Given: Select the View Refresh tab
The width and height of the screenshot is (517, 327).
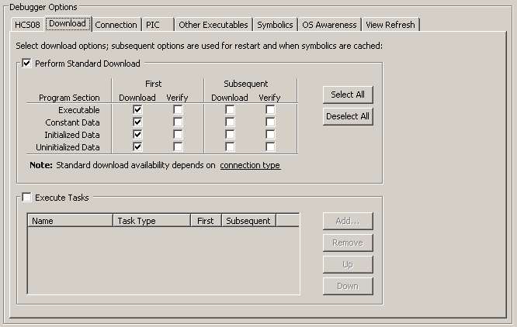Looking at the screenshot, I should tap(390, 25).
